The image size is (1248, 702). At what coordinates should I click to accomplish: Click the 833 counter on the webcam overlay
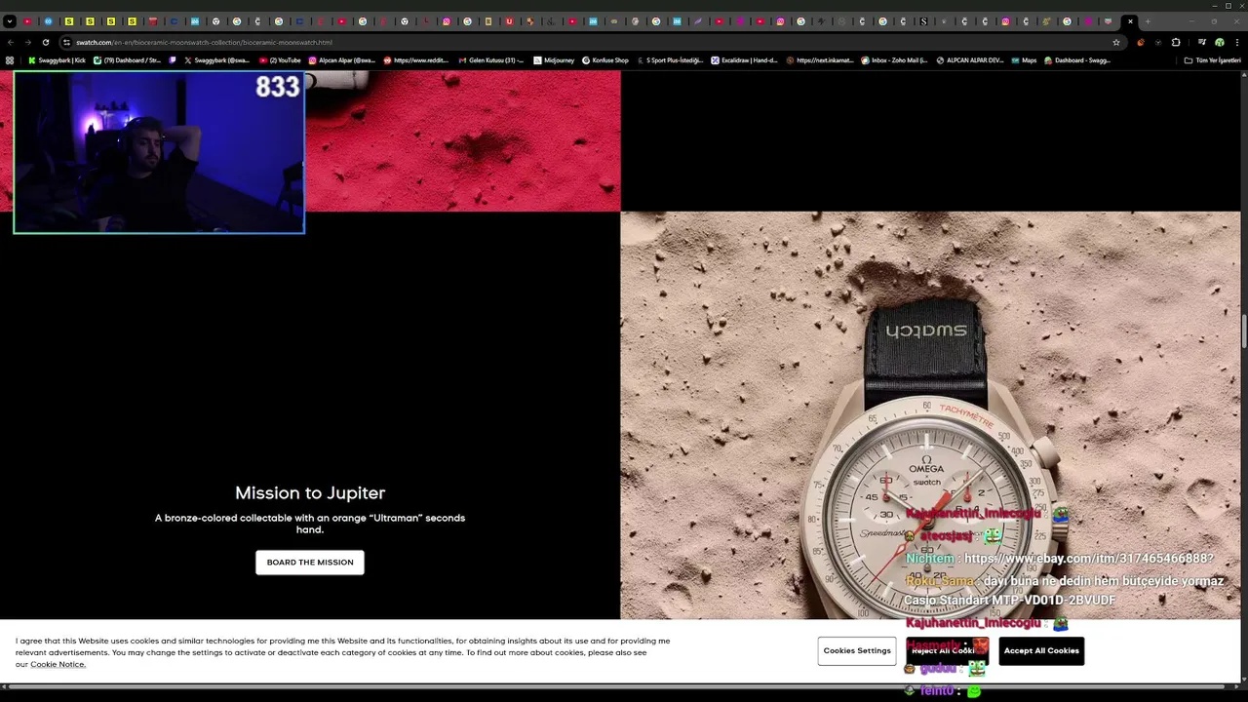pyautogui.click(x=277, y=87)
